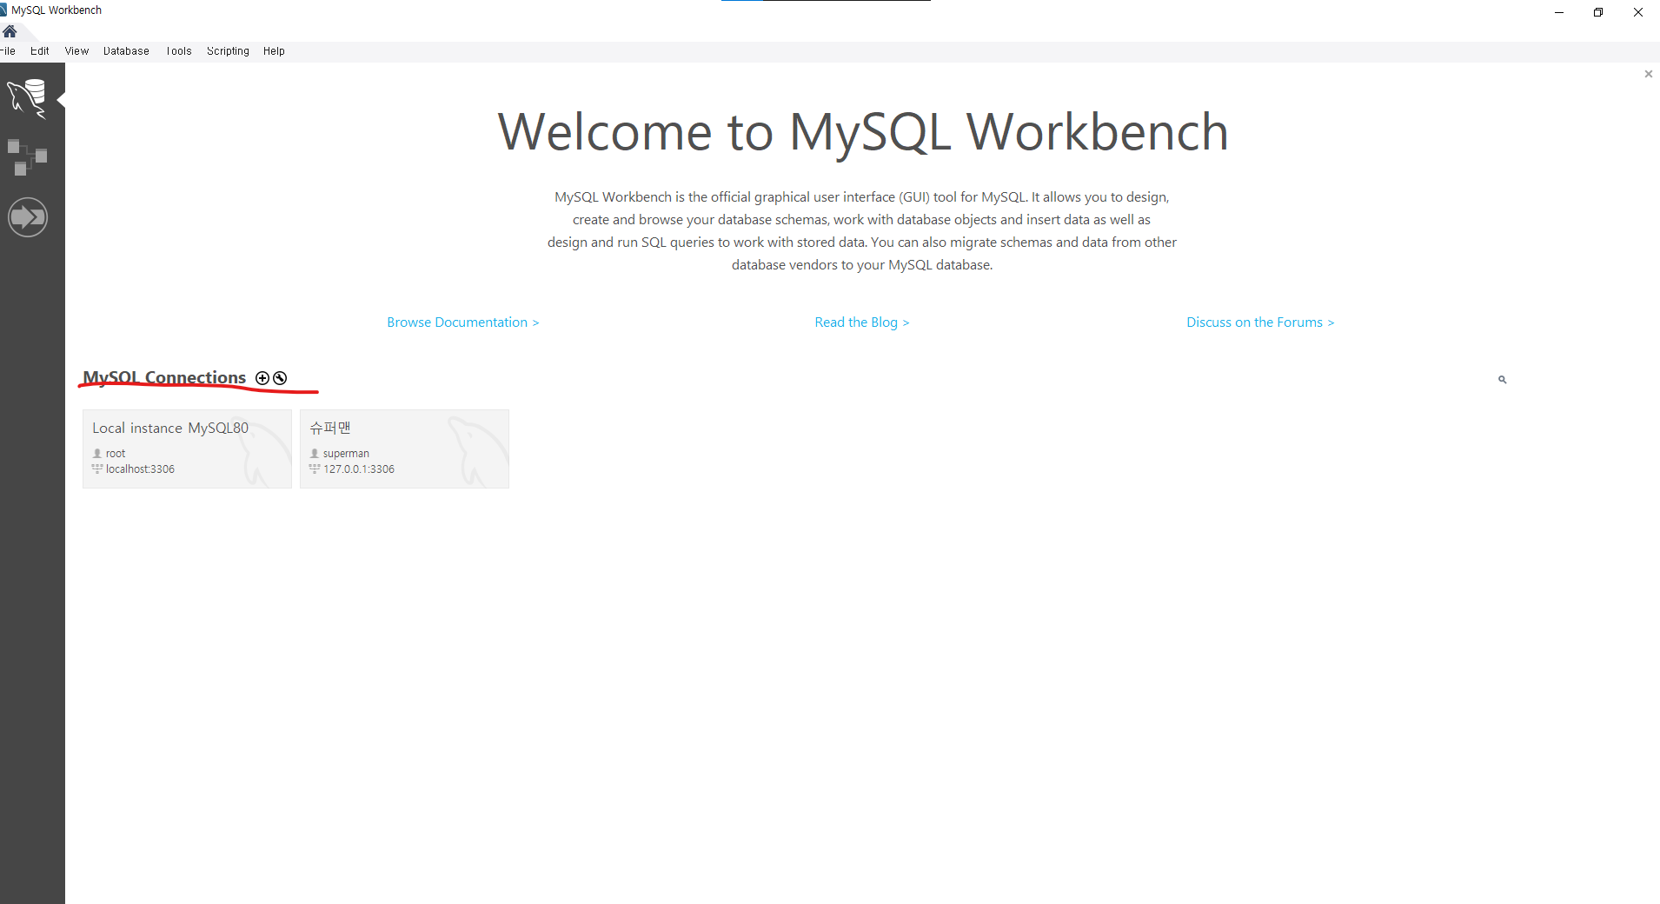Viewport: 1660px width, 904px height.
Task: Click the superman user label
Action: tap(346, 454)
